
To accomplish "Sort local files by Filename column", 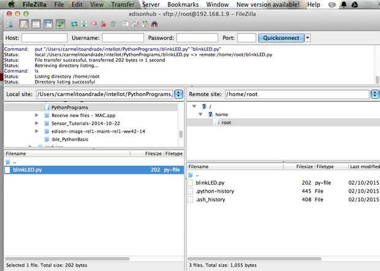I will [x=67, y=154].
